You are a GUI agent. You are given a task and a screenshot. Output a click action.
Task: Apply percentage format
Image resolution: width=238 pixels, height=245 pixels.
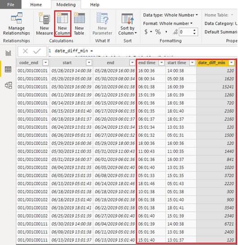[158, 32]
